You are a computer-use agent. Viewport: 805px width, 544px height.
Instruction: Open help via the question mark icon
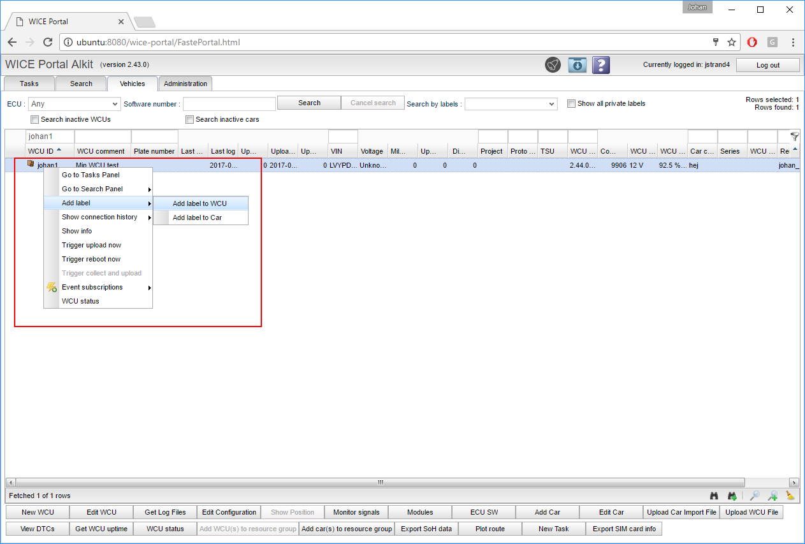(x=601, y=65)
